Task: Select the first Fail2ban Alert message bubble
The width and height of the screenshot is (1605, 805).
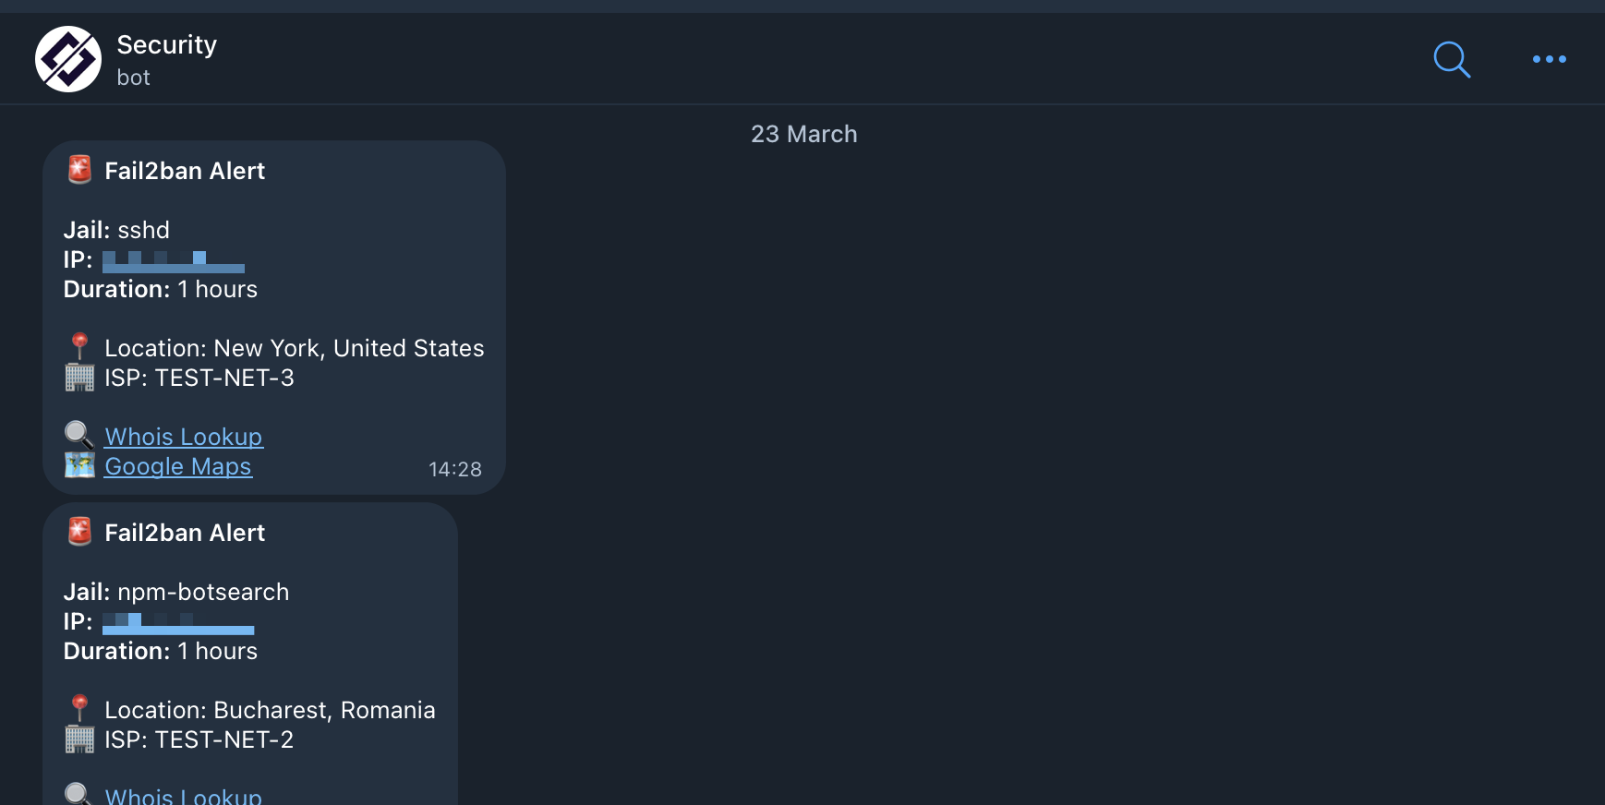Action: (x=274, y=317)
